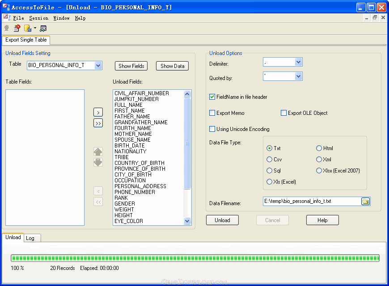Screen dimensions: 389x286
Task: Open the Quoted by dropdown
Action: (298, 76)
